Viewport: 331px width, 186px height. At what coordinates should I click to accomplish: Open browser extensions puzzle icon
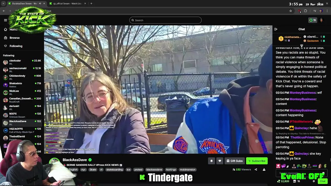(x=305, y=11)
